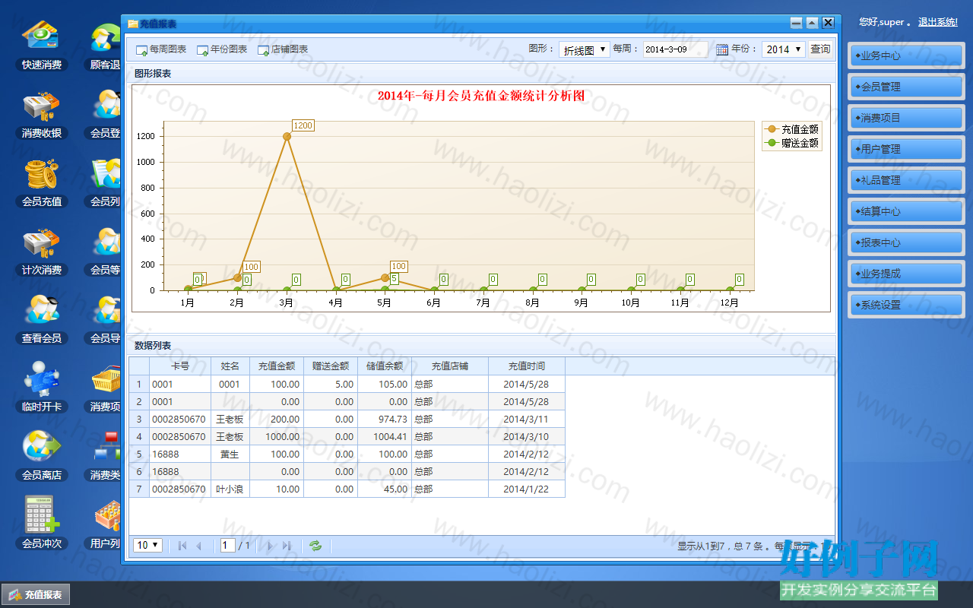Click the 1000.00 recharge amount cell
This screenshot has height=608, width=973.
pos(277,436)
